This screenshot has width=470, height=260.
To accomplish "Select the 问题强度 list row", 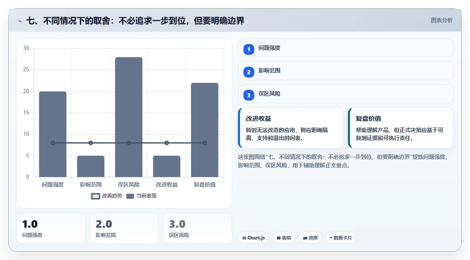I will (x=346, y=48).
